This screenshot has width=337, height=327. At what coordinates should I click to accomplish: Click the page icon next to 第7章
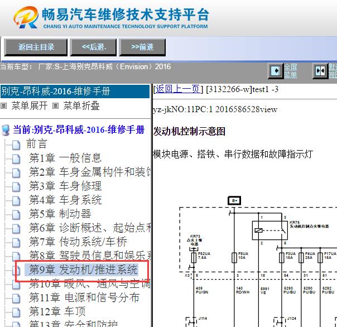pos(16,243)
